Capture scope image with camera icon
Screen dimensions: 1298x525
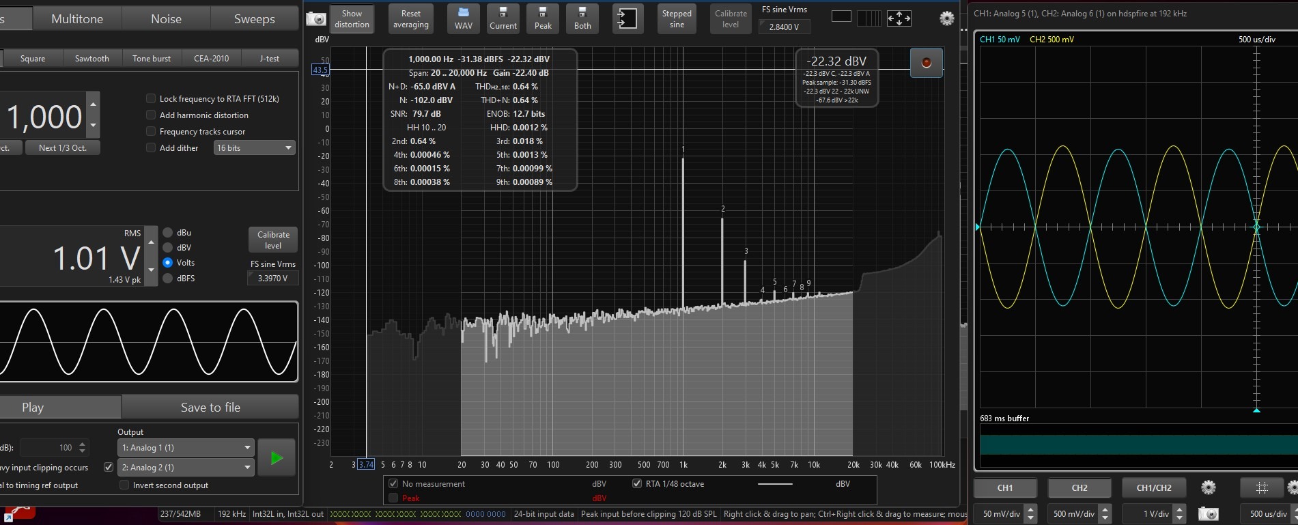pyautogui.click(x=1209, y=513)
